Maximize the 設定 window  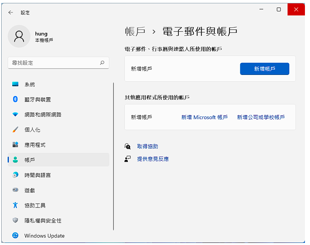point(278,9)
